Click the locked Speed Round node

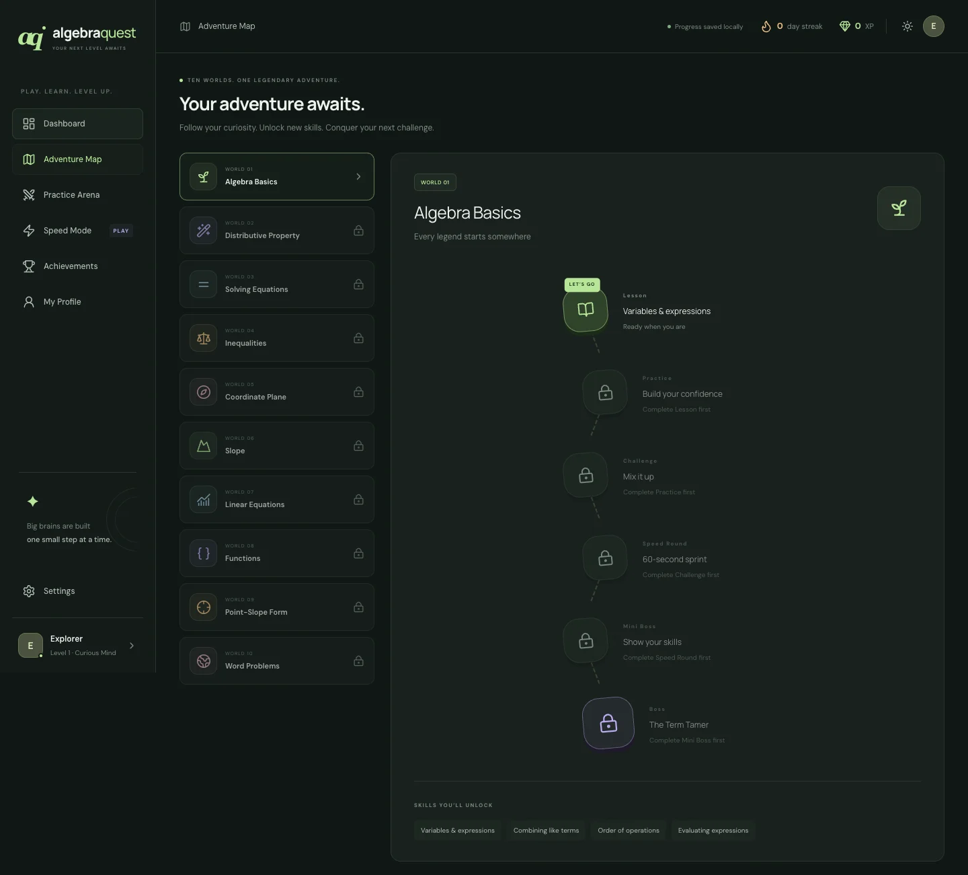tap(605, 558)
